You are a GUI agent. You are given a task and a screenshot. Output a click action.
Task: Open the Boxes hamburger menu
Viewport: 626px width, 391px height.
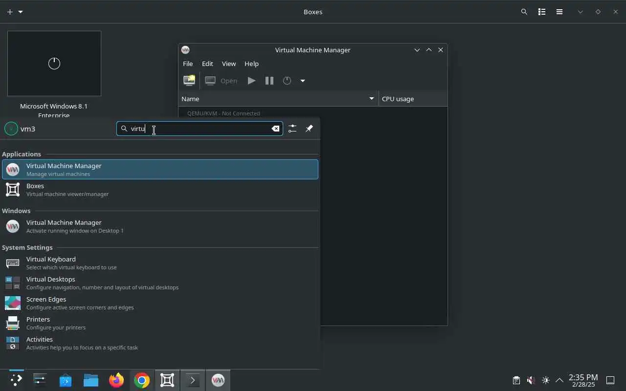[x=559, y=12]
